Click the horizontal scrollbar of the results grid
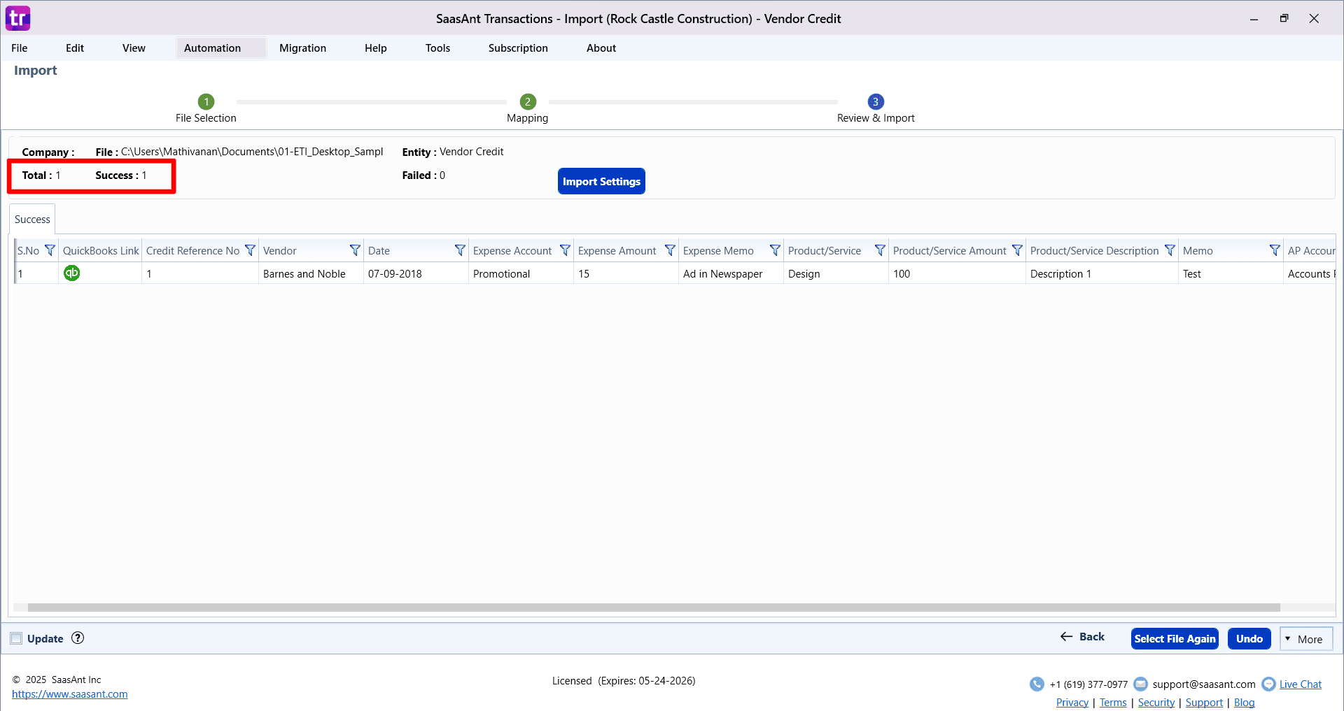Screen dimensions: 1344x711 654,608
